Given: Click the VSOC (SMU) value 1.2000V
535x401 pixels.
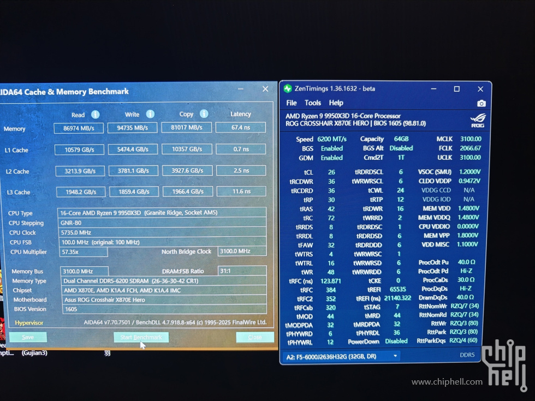Looking at the screenshot, I should [469, 171].
